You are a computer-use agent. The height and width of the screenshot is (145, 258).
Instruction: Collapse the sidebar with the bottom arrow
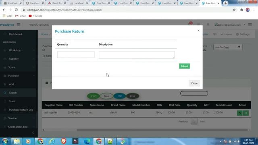[33, 133]
